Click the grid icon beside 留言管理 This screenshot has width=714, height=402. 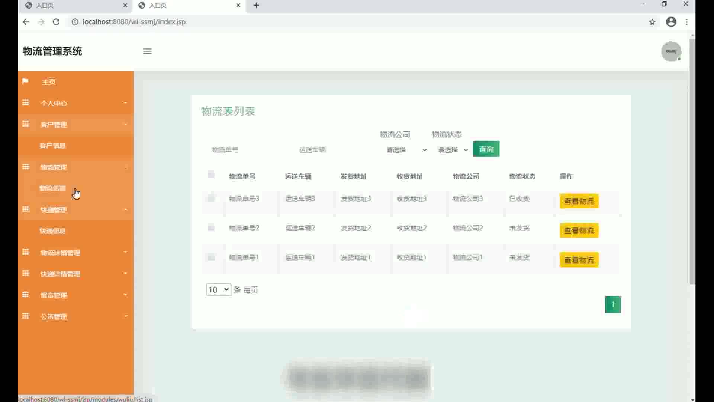coord(25,295)
